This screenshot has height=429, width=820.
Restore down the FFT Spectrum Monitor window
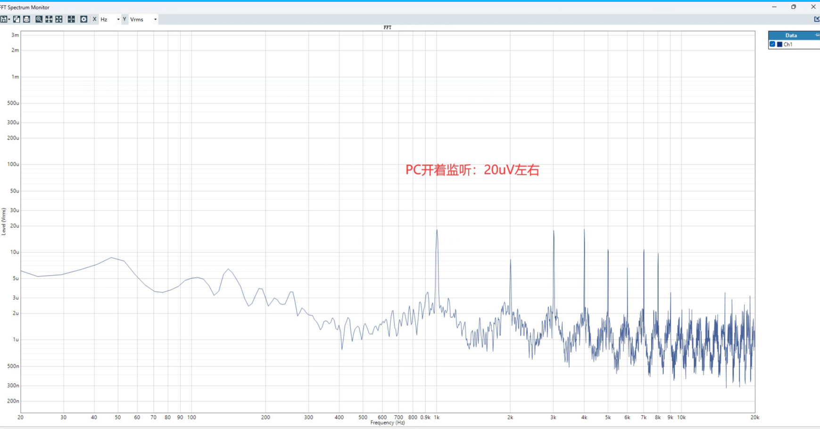coord(794,7)
